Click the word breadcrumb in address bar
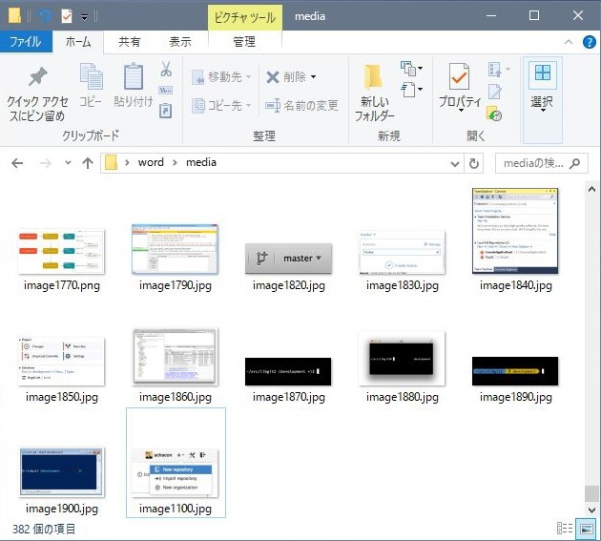The height and width of the screenshot is (541, 601). (151, 163)
